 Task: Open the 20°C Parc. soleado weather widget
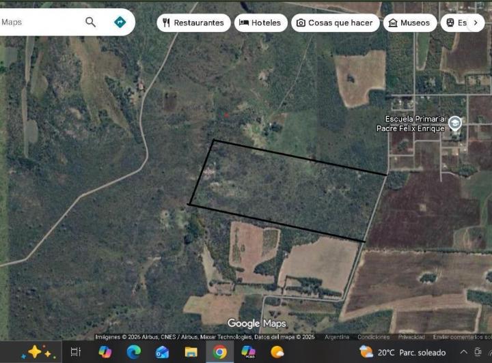402,352
